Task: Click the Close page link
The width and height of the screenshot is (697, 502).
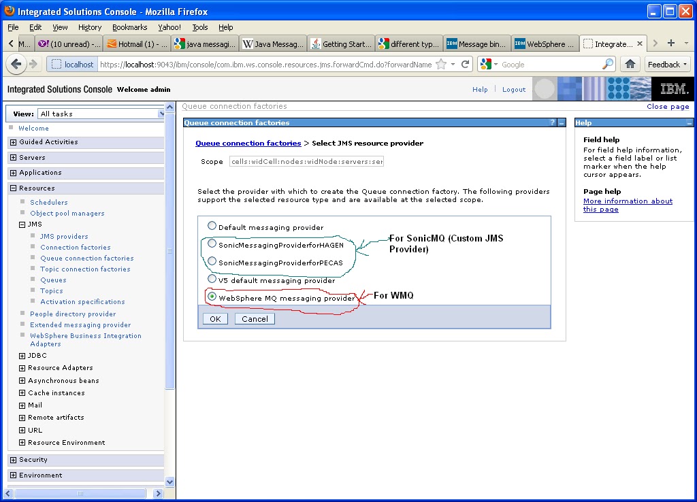Action: 668,107
